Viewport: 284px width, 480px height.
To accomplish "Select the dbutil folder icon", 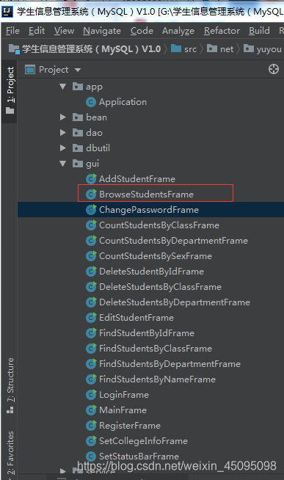I will point(78,148).
